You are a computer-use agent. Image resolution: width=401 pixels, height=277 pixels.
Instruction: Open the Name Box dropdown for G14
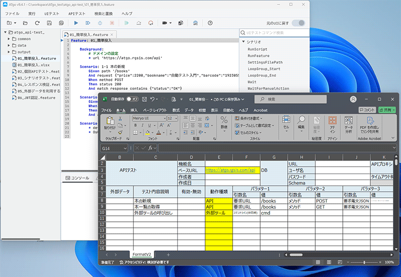coord(125,148)
